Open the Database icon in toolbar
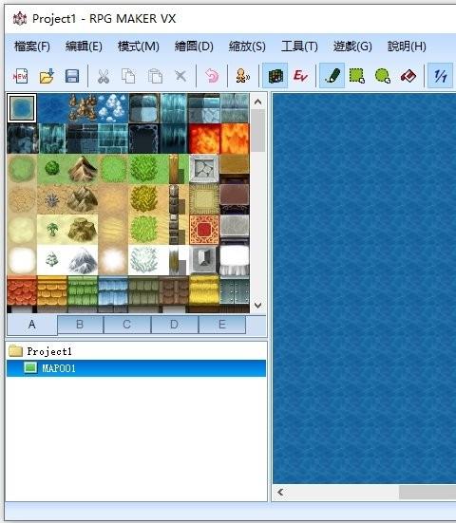Image resolution: width=456 pixels, height=523 pixels. (x=242, y=76)
